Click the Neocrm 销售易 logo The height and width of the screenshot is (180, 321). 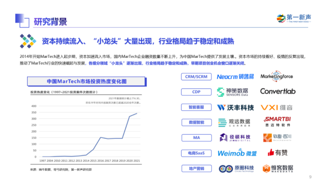235,76
